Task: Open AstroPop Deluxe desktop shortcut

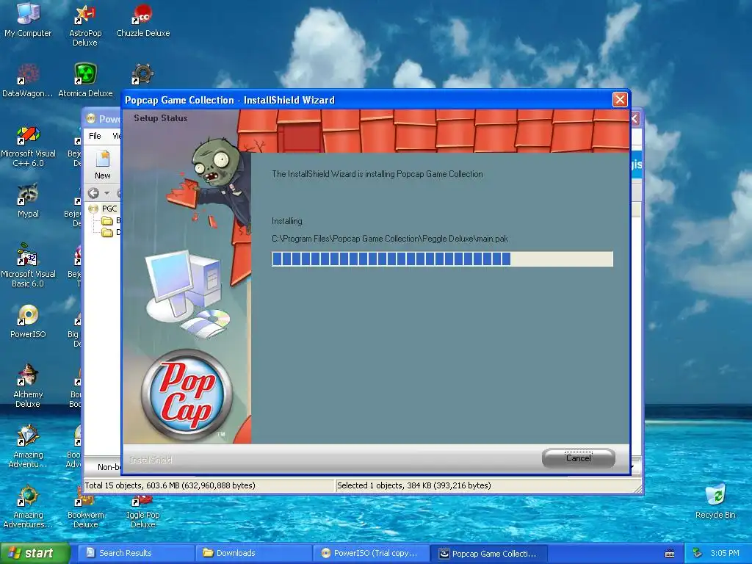Action: 85,25
